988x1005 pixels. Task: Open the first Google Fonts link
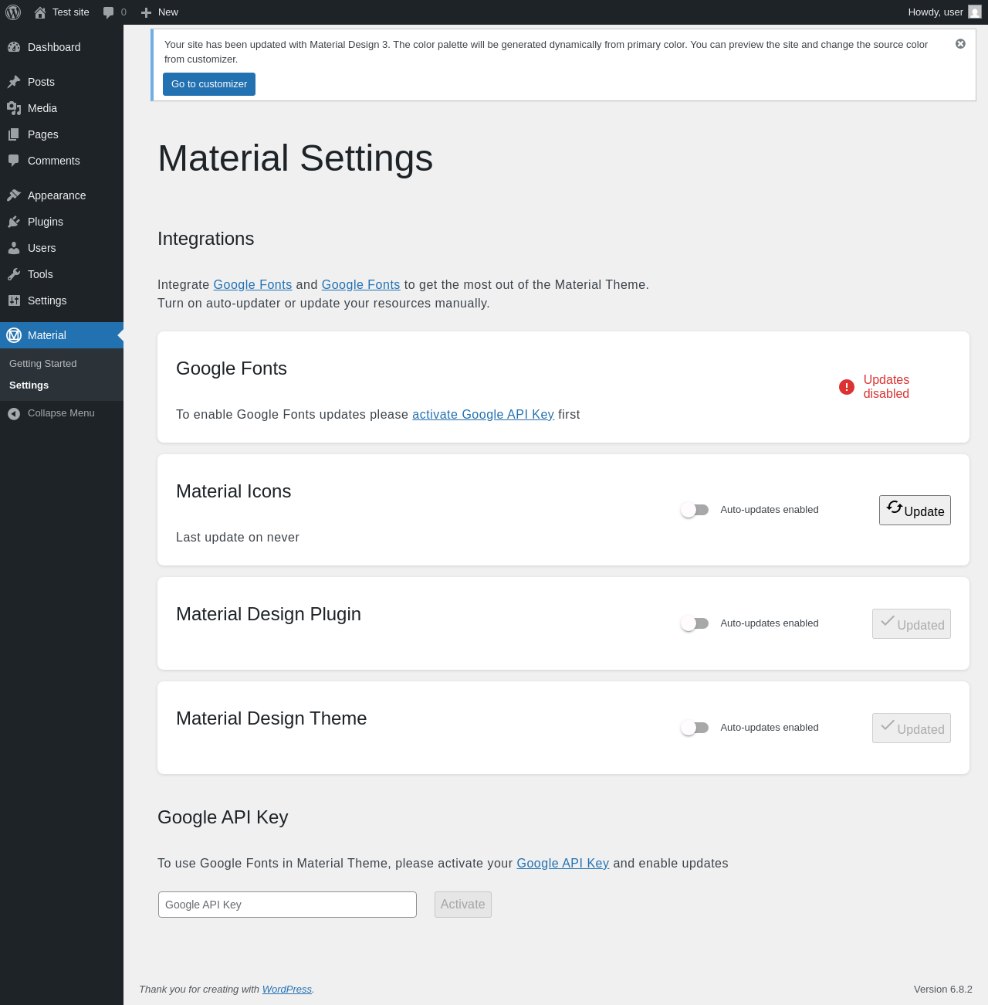(252, 284)
